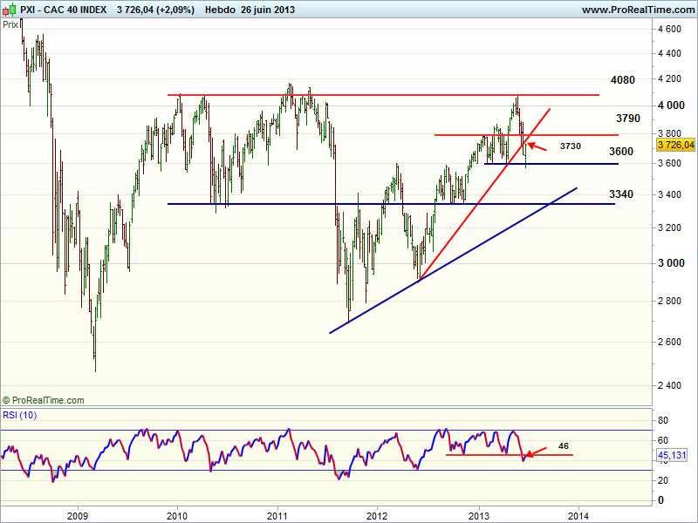The height and width of the screenshot is (523, 698).
Task: Click the Prix panel label
Action: [11, 24]
